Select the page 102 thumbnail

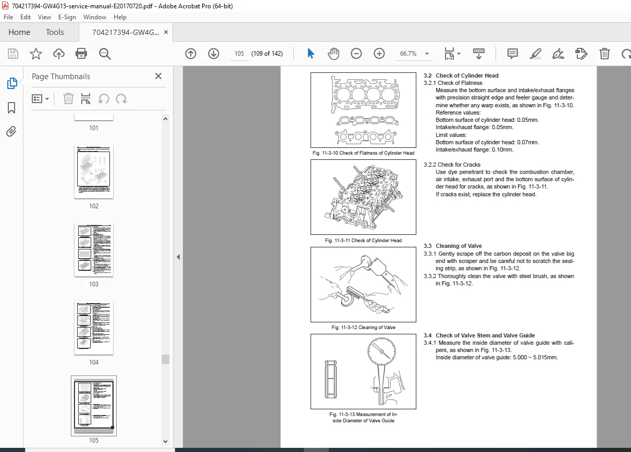coord(94,172)
